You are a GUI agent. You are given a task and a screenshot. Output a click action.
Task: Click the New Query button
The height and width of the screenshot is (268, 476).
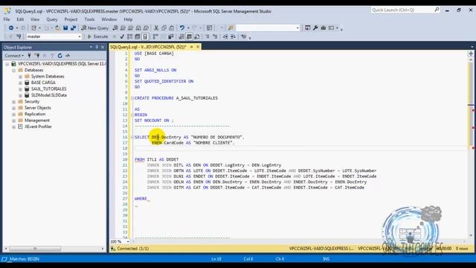(94, 28)
